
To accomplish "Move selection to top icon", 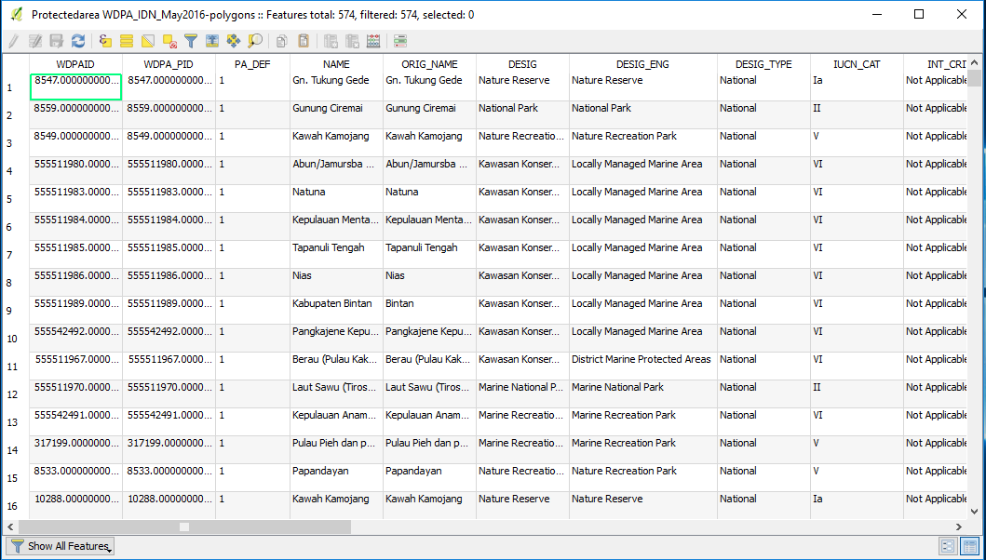I will (212, 42).
